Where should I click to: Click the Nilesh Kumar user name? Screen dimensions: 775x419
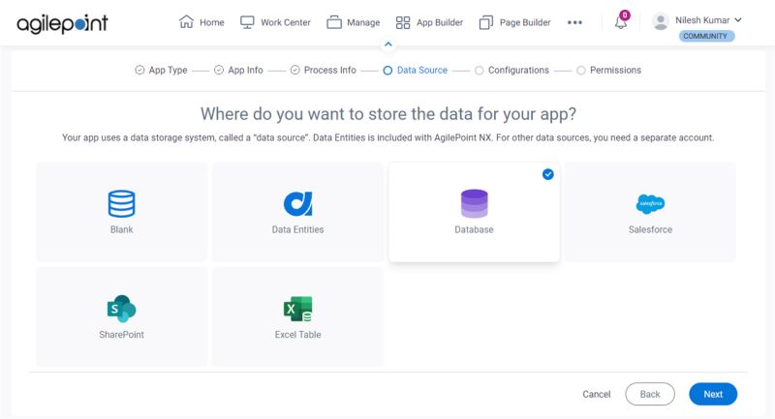(702, 19)
